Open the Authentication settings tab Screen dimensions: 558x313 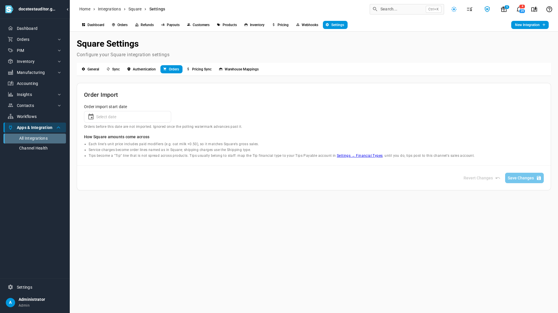tap(142, 69)
